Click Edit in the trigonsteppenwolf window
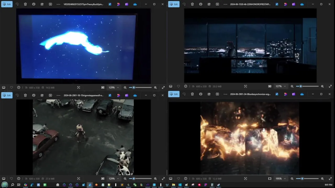Viewport: 335px width, 188px height. click(x=7, y=95)
